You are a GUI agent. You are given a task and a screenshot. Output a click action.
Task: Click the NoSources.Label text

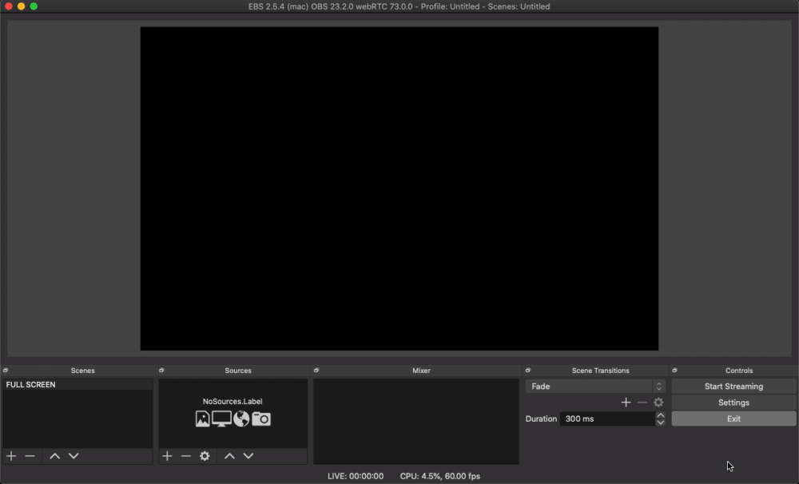[x=233, y=402]
